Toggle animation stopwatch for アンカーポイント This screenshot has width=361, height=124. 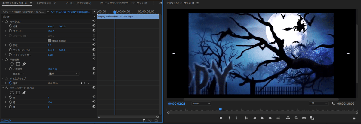click(x=10, y=50)
